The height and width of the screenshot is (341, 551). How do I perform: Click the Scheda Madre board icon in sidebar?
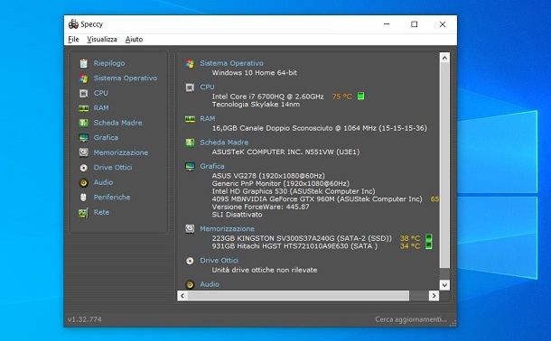(x=84, y=123)
